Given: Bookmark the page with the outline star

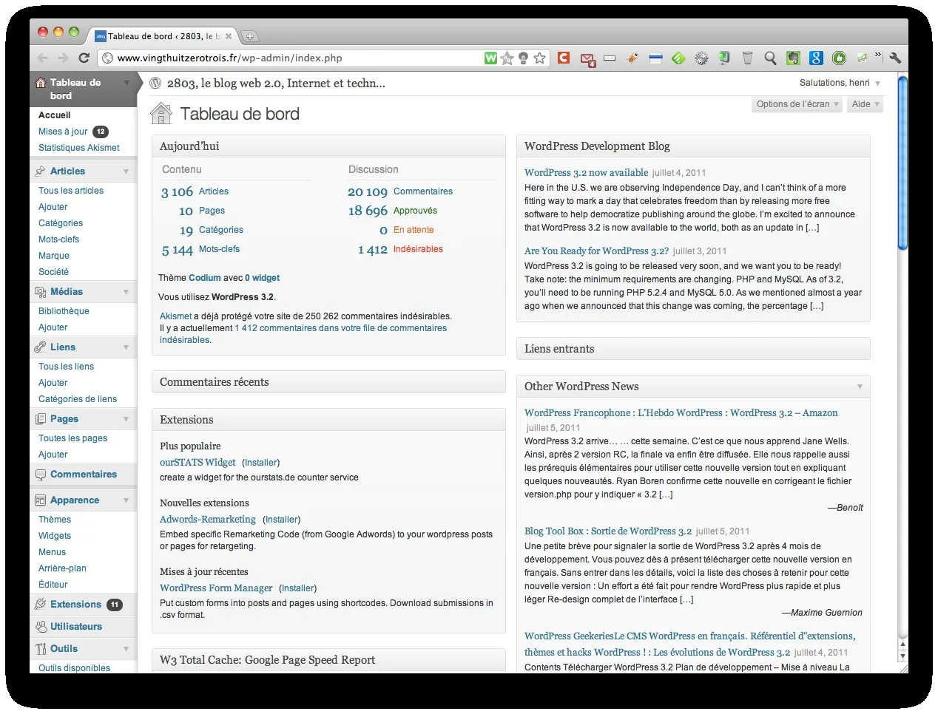Looking at the screenshot, I should coord(540,58).
